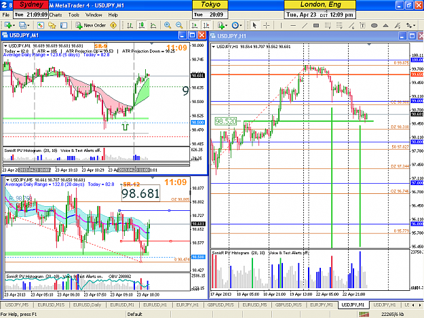Expand Periodicity dropdown arrow
This screenshot has width=424, height=318.
tap(241, 26)
